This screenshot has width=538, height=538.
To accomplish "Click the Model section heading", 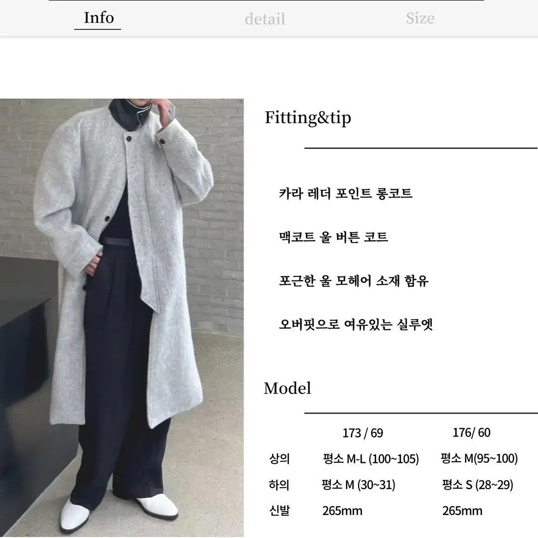I will click(287, 389).
